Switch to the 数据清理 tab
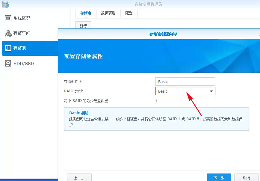260x181 pixels. click(108, 13)
